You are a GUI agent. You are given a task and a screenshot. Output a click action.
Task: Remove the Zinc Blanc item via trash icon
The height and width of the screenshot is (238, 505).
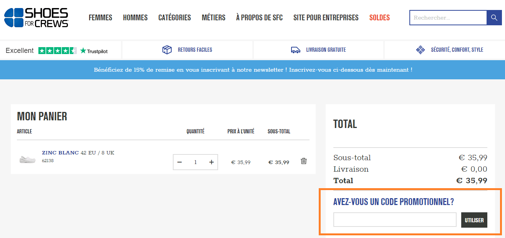coord(303,161)
